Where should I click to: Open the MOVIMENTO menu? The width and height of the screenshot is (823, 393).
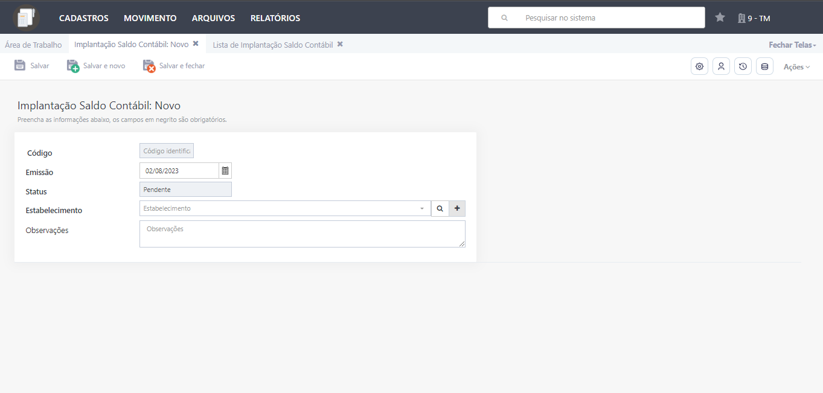[150, 18]
